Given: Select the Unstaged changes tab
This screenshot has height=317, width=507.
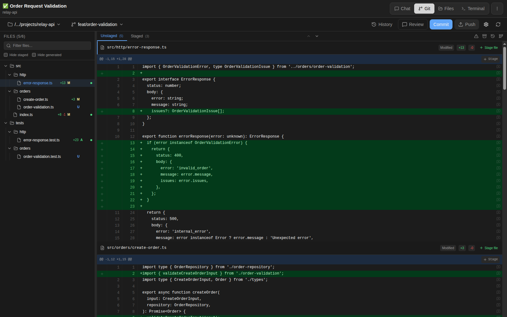Looking at the screenshot, I should 112,36.
